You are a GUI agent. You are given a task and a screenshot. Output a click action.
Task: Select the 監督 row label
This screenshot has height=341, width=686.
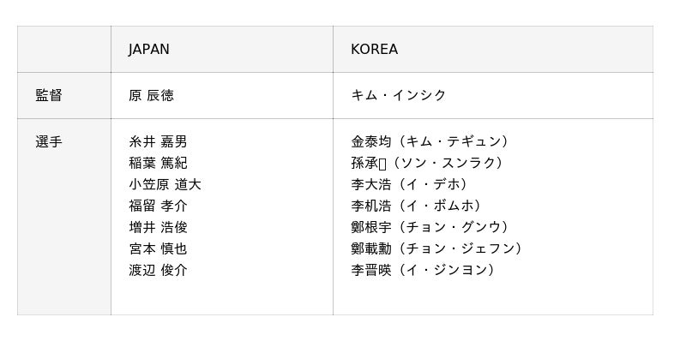pos(49,95)
